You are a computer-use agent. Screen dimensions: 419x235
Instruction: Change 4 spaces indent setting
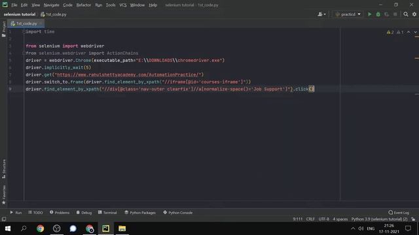coord(340,219)
